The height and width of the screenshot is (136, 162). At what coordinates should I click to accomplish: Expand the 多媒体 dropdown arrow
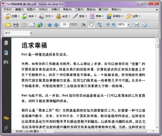pyautogui.click(x=123, y=16)
